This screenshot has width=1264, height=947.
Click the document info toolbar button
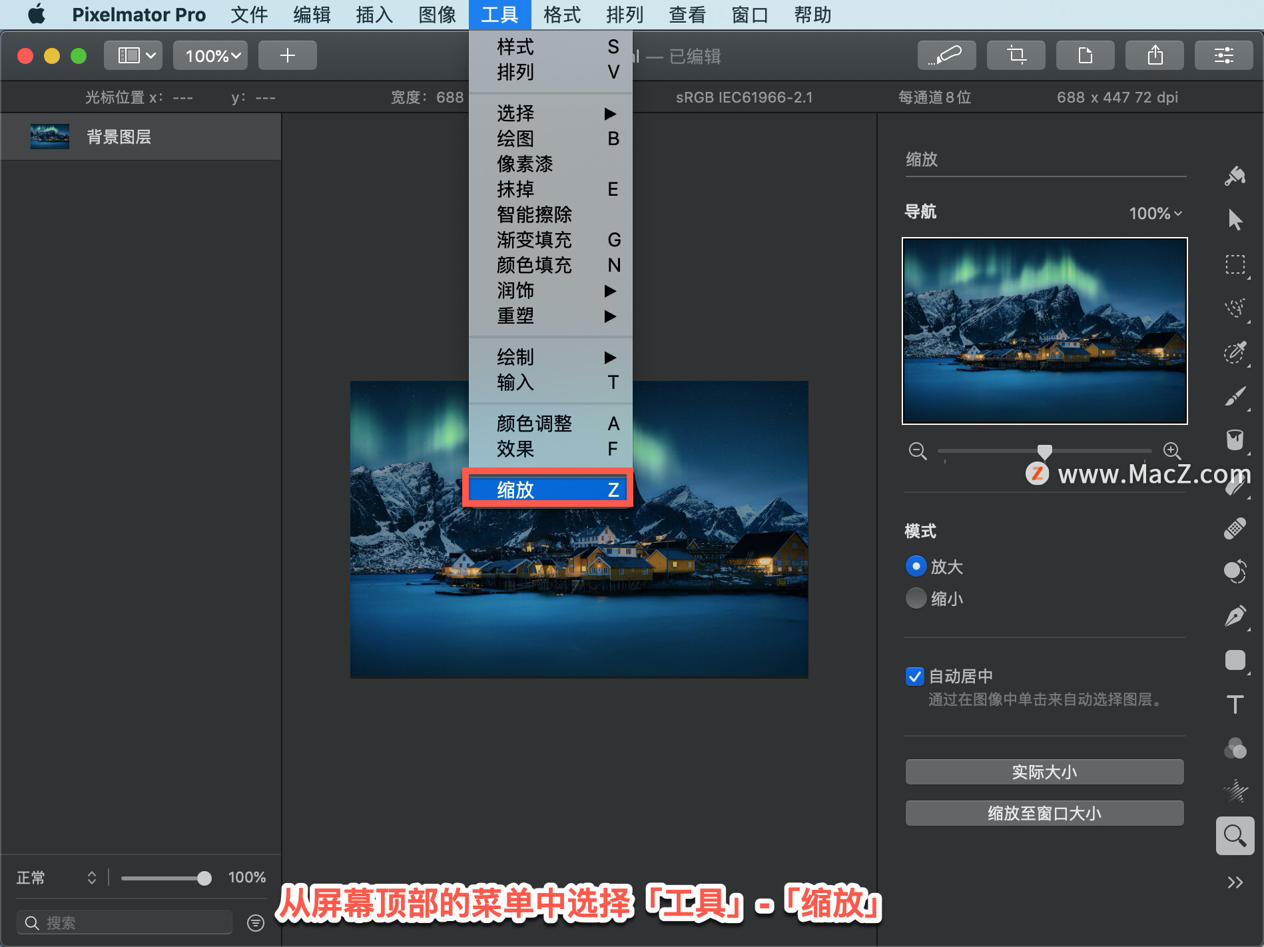tap(1085, 55)
